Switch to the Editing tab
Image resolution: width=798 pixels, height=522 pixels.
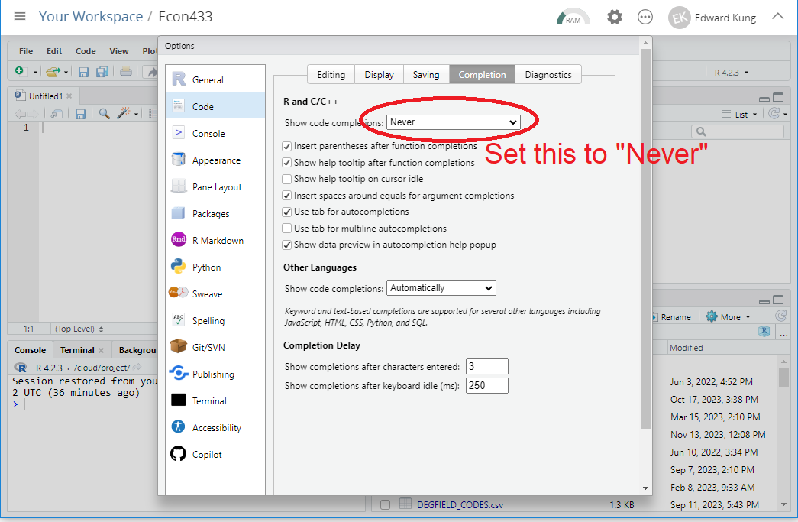pos(331,75)
